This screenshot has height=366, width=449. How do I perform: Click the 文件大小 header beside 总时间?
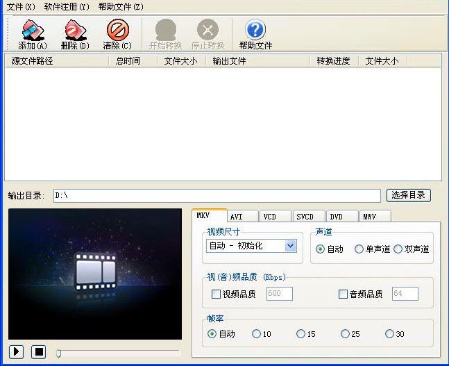[182, 60]
